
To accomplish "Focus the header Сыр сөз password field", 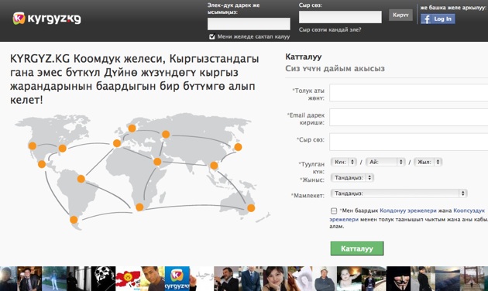I will (340, 17).
